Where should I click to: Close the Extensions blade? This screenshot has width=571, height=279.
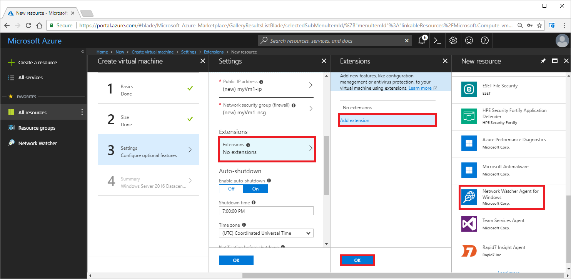point(445,61)
